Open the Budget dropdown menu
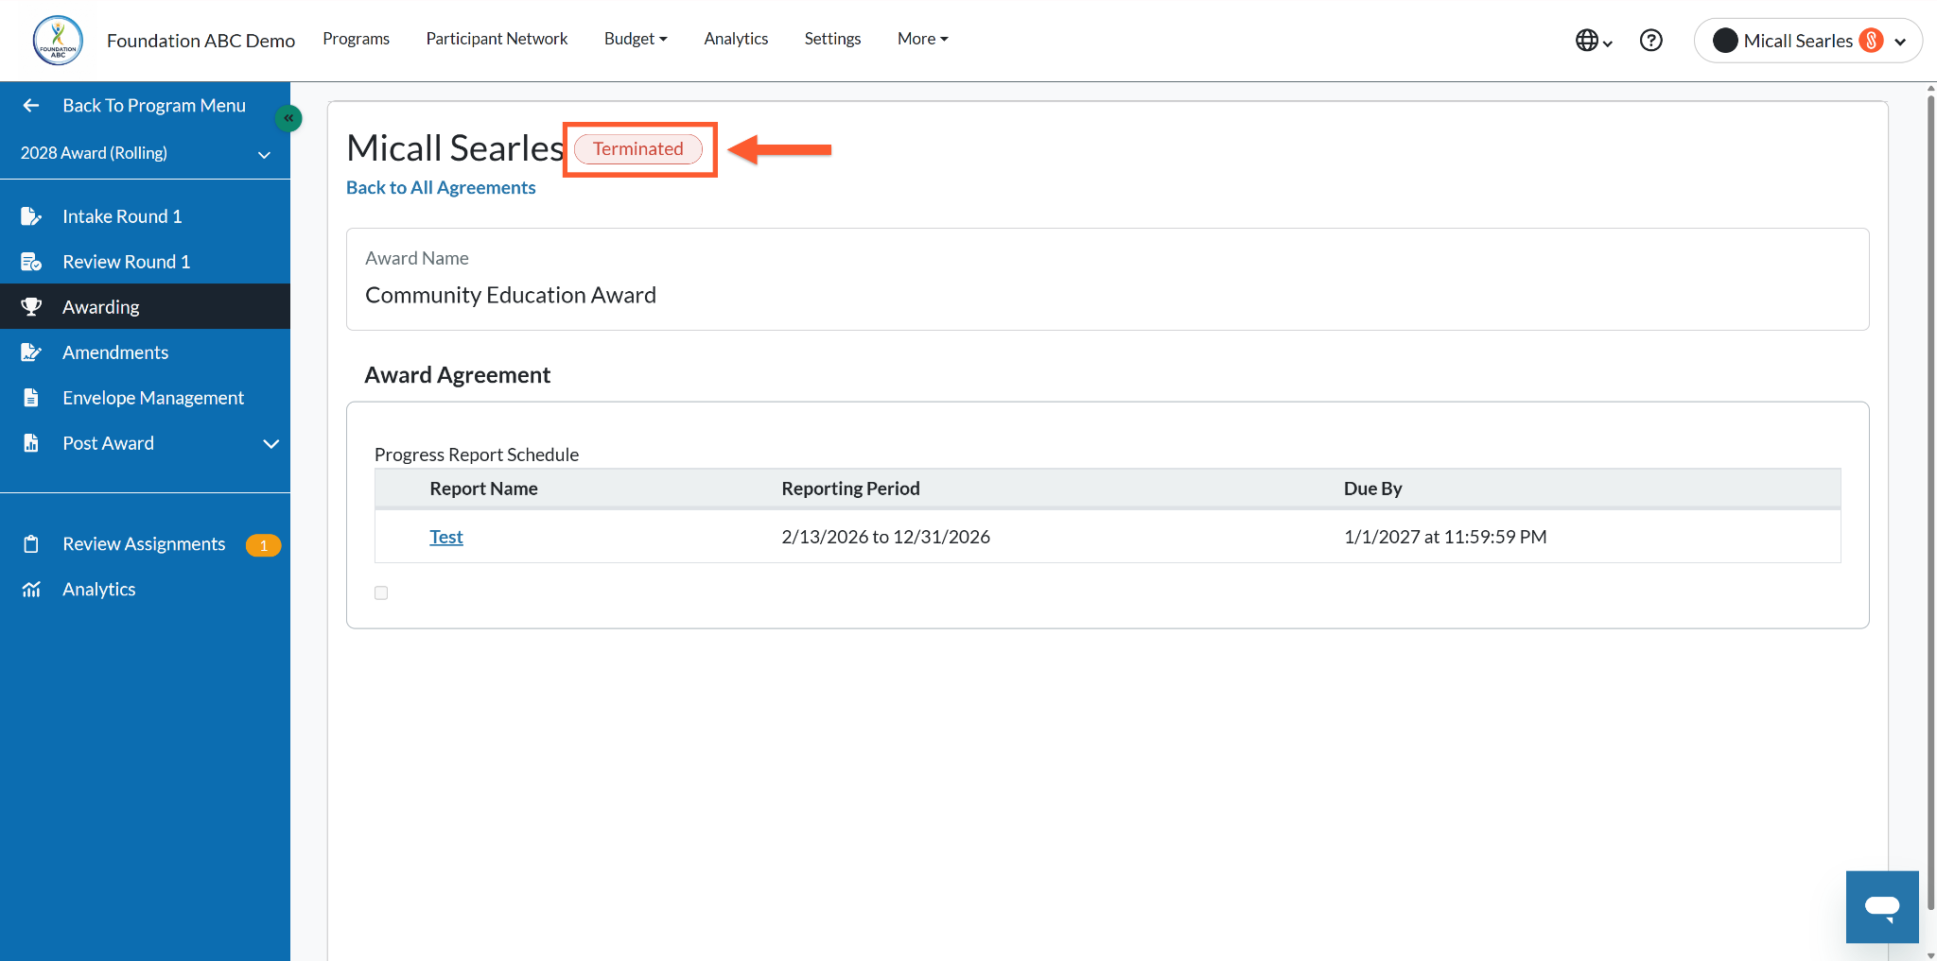1937x961 pixels. click(x=636, y=39)
